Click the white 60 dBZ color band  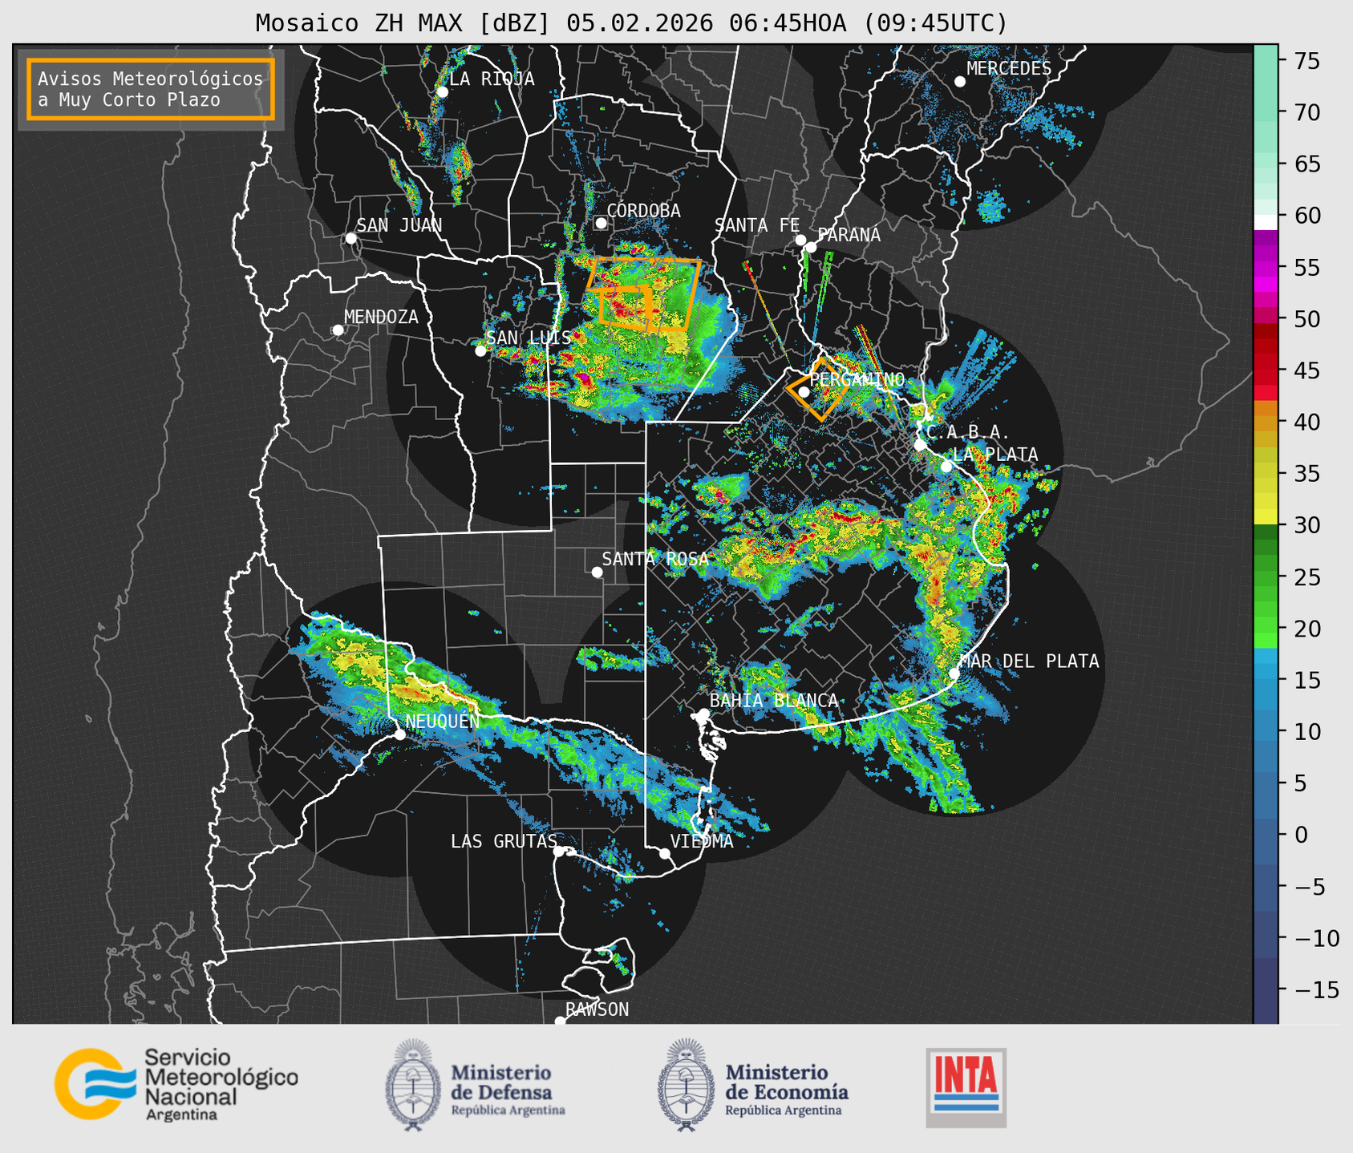pyautogui.click(x=1266, y=221)
